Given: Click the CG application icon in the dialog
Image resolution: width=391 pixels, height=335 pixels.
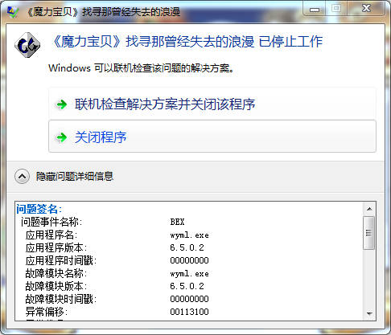Looking at the screenshot, I should (x=27, y=45).
